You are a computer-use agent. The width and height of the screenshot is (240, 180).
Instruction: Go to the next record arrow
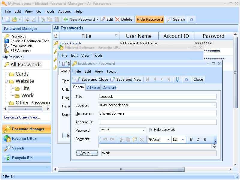click(x=162, y=79)
